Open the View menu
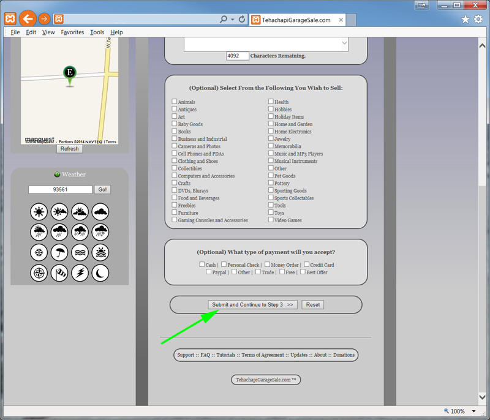490x420 pixels. (x=48, y=32)
